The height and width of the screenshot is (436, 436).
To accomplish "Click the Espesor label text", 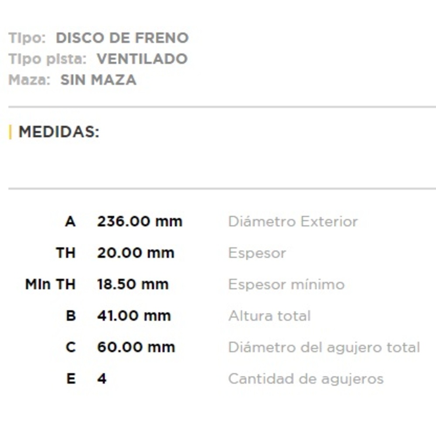I will [257, 253].
